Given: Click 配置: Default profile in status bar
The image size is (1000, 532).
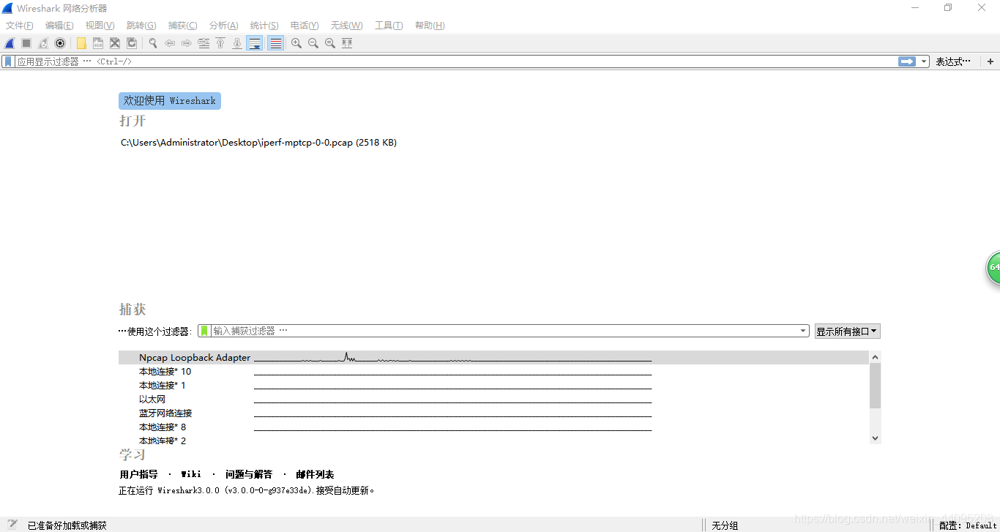Looking at the screenshot, I should 968,525.
